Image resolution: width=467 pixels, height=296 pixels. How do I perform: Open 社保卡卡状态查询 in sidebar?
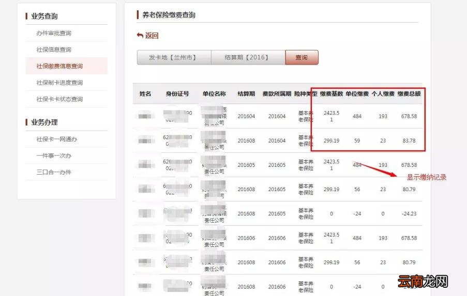coord(59,99)
